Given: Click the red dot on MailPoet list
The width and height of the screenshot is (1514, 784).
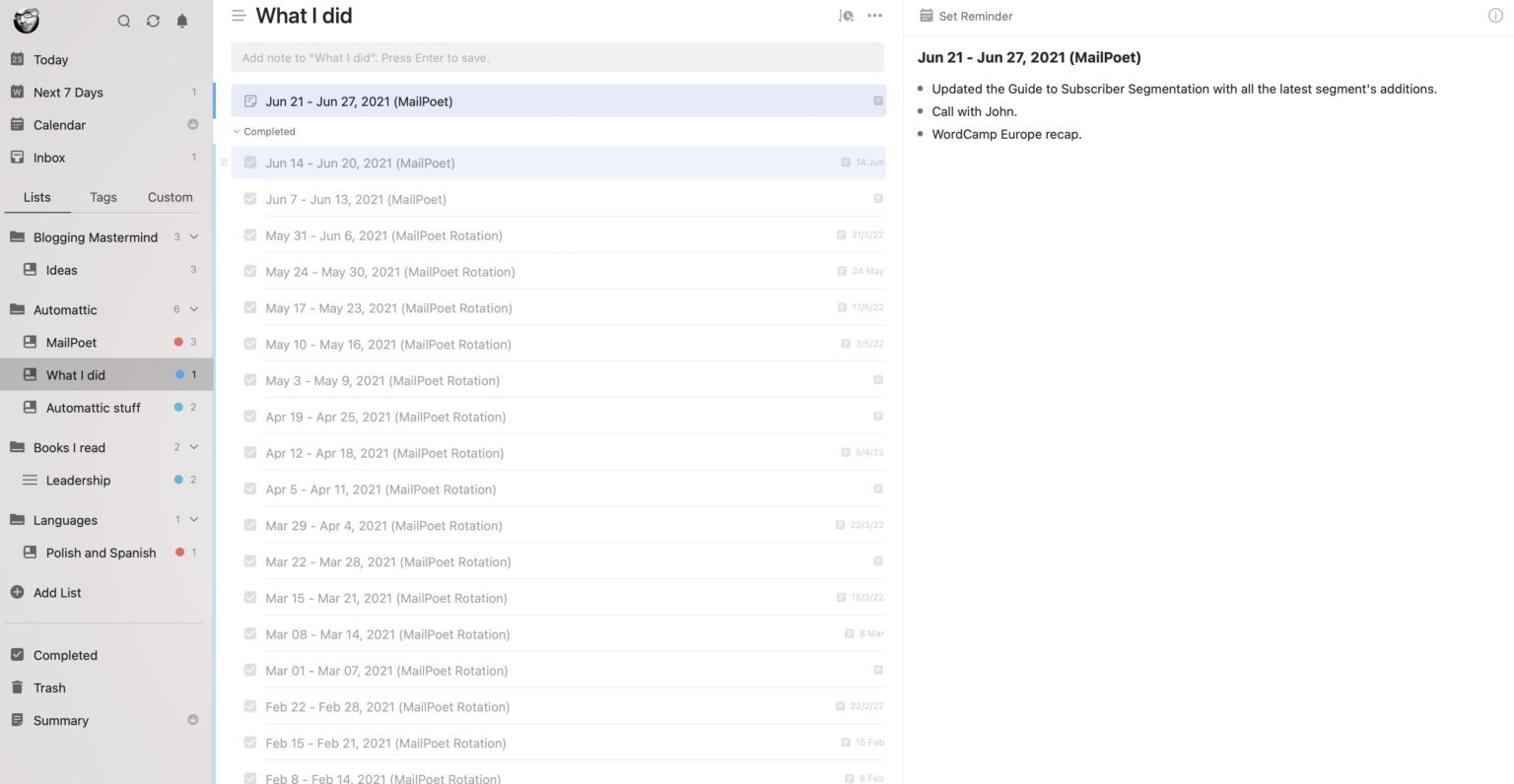Looking at the screenshot, I should click(178, 342).
